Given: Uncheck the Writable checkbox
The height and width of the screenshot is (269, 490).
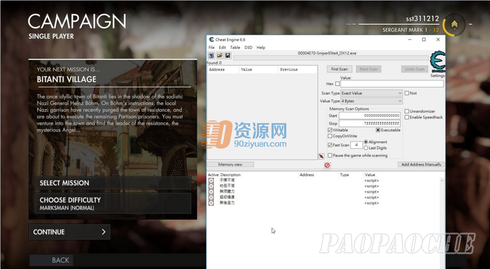Looking at the screenshot, I should click(330, 130).
